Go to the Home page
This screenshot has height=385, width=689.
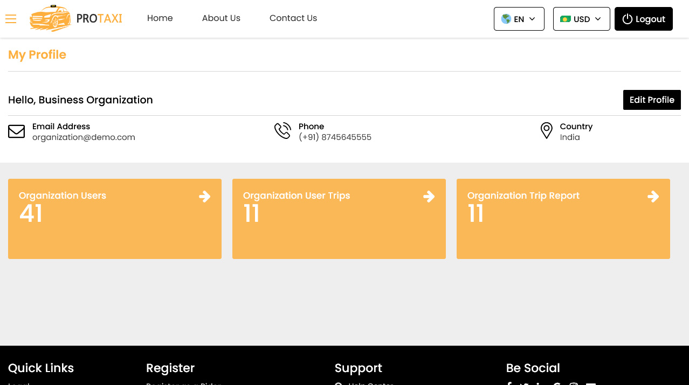[160, 18]
